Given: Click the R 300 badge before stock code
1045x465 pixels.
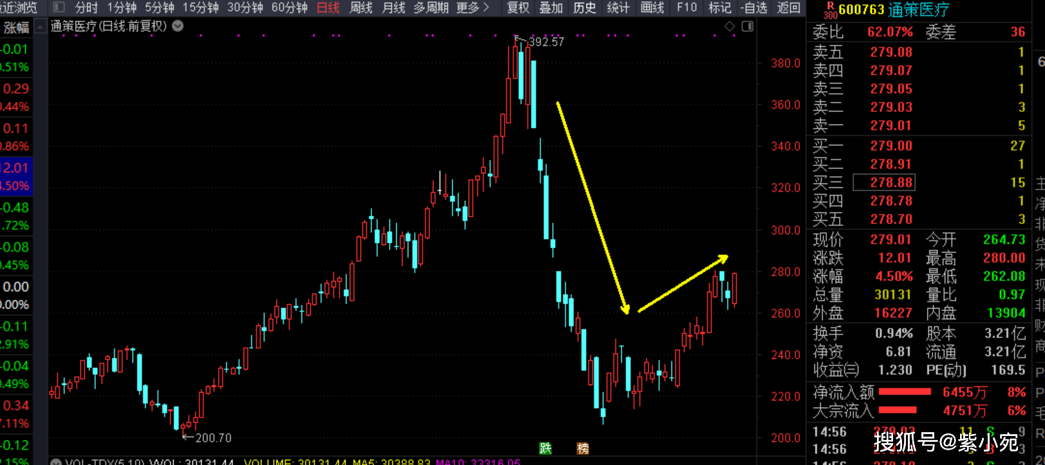Looking at the screenshot, I should click(x=831, y=10).
